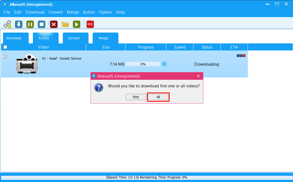Click the 0% download progress bar

[143, 64]
